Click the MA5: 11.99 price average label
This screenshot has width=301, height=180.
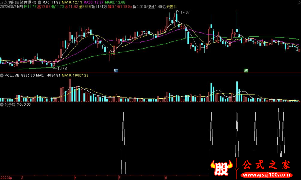click(52, 3)
